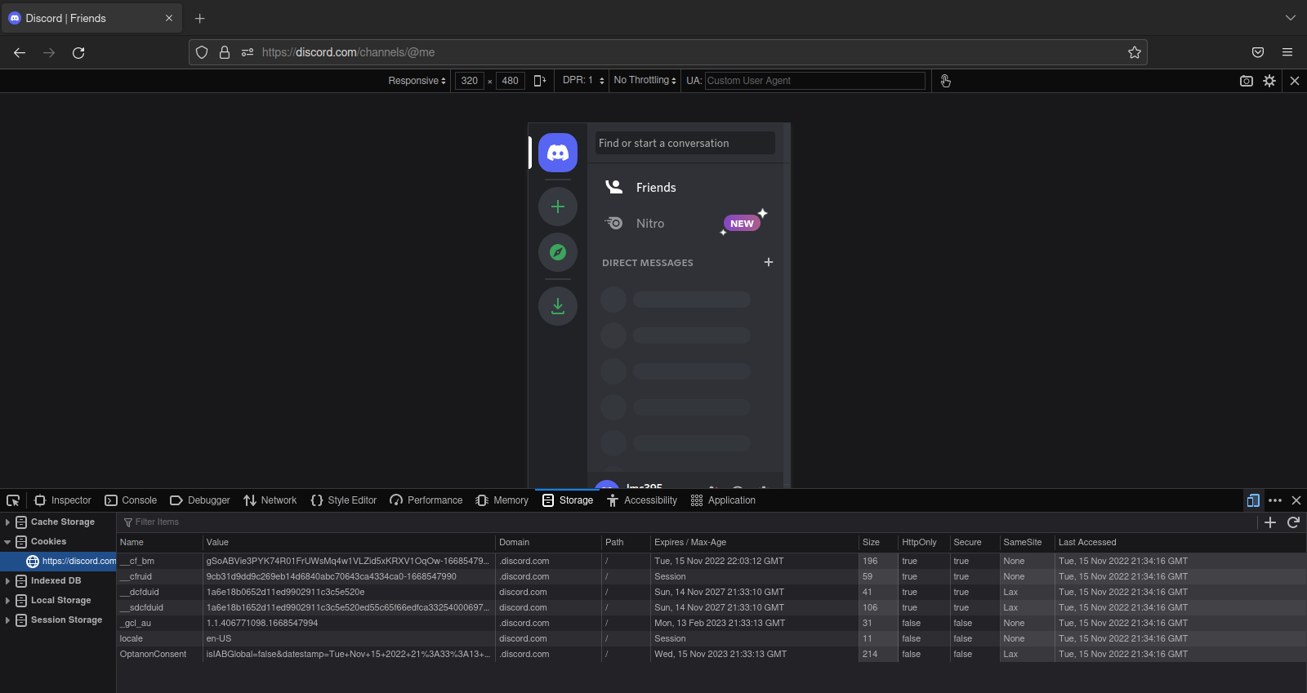Select the locale cookie row
The width and height of the screenshot is (1307, 693).
tap(711, 638)
